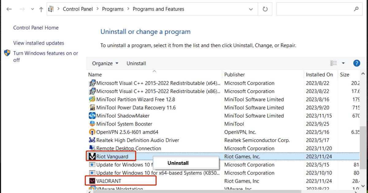
Task: Open the View installed updates link
Action: pos(38,43)
